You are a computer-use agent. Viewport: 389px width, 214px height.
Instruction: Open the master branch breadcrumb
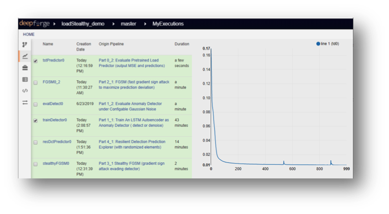click(x=129, y=24)
